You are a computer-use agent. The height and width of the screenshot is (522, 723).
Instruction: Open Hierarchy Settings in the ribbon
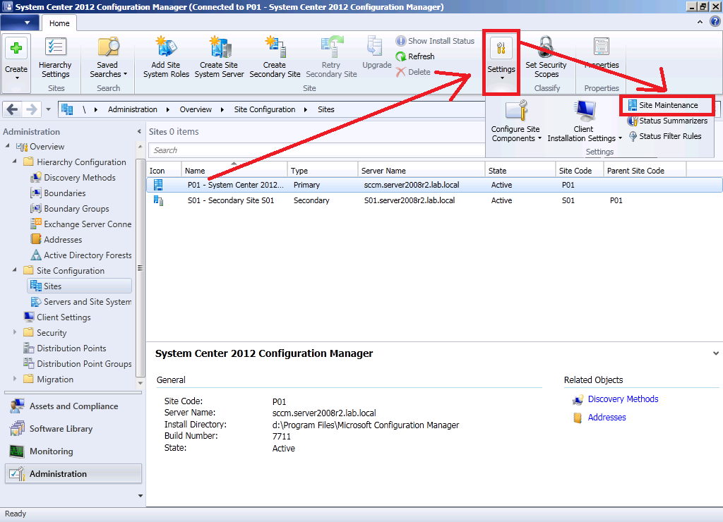tap(55, 58)
